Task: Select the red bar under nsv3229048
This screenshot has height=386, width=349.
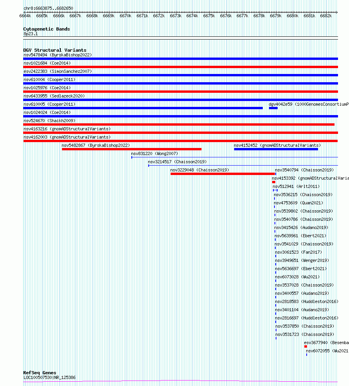Action: [x=223, y=174]
